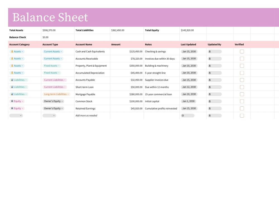The height and width of the screenshot is (209, 279).
Task: Click the Total Equity value $145,920.00
Action: pyautogui.click(x=187, y=30)
